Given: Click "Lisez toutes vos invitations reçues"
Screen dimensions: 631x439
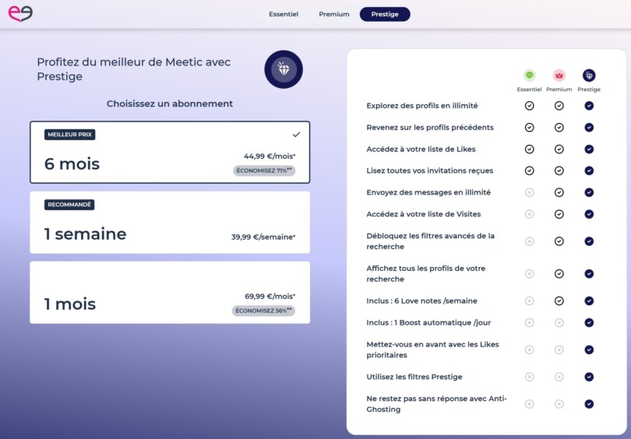Looking at the screenshot, I should (x=430, y=171).
